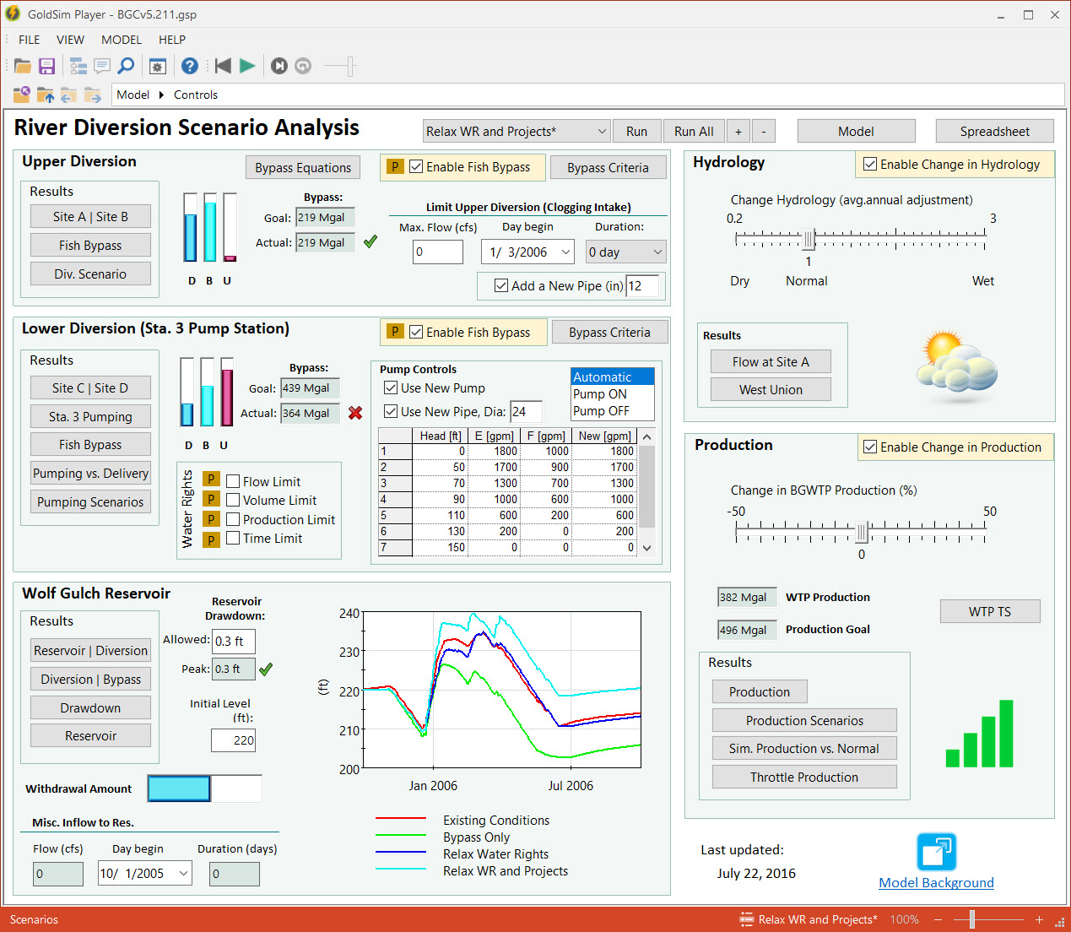
Task: Start the simulation with the green play icon
Action: coord(247,66)
